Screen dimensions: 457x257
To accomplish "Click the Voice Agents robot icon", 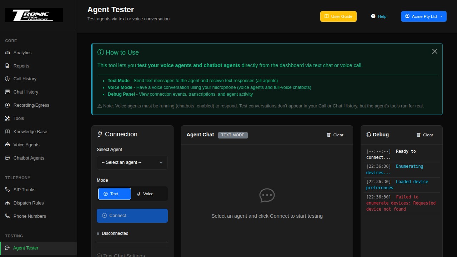I will 7,145.
